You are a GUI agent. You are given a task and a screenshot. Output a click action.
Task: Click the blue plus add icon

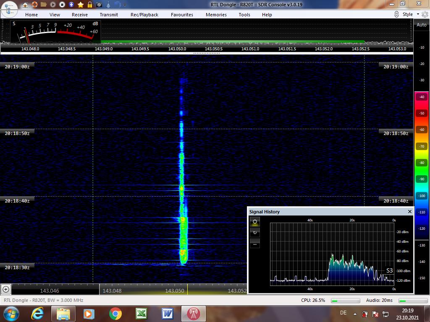tap(71, 4)
